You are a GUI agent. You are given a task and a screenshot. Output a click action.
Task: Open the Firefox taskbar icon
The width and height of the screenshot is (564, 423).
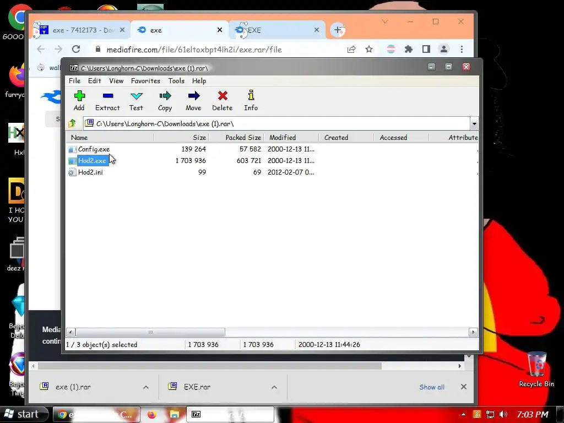pyautogui.click(x=152, y=414)
